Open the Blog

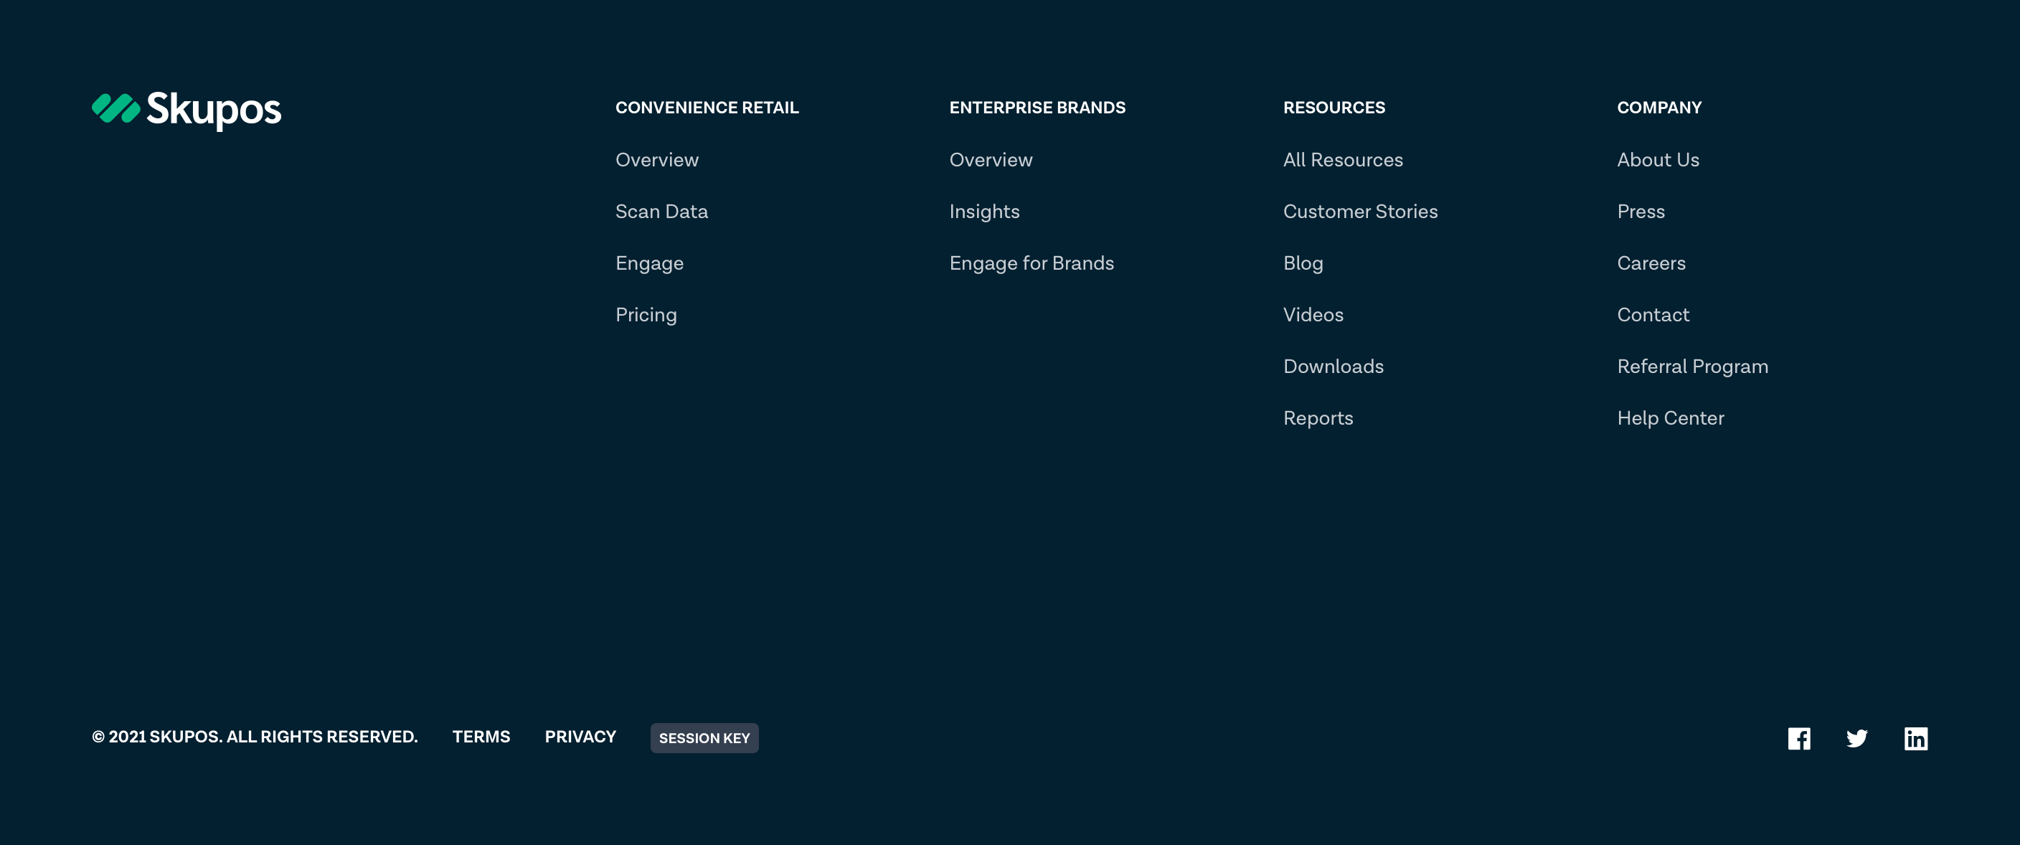(x=1303, y=263)
